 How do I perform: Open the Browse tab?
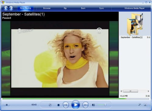47,8
